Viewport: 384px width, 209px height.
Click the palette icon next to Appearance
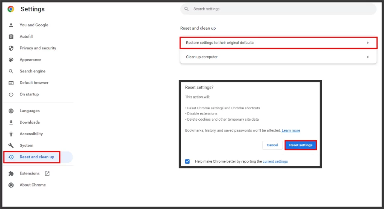(x=11, y=60)
